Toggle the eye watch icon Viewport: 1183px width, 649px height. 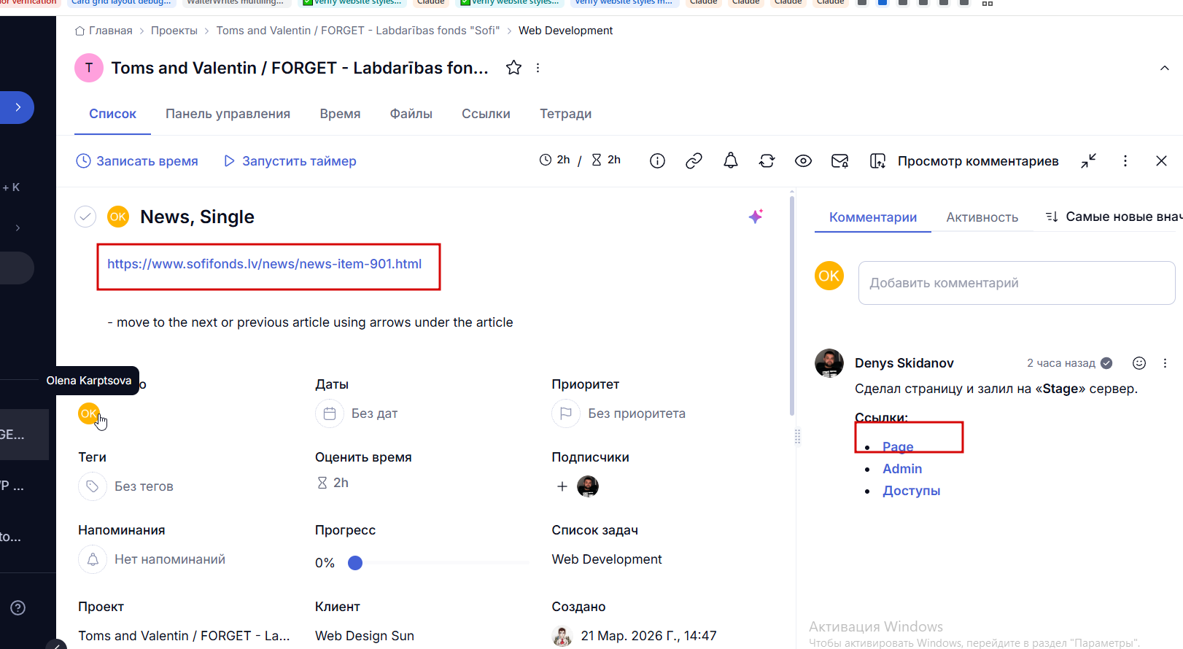point(803,160)
